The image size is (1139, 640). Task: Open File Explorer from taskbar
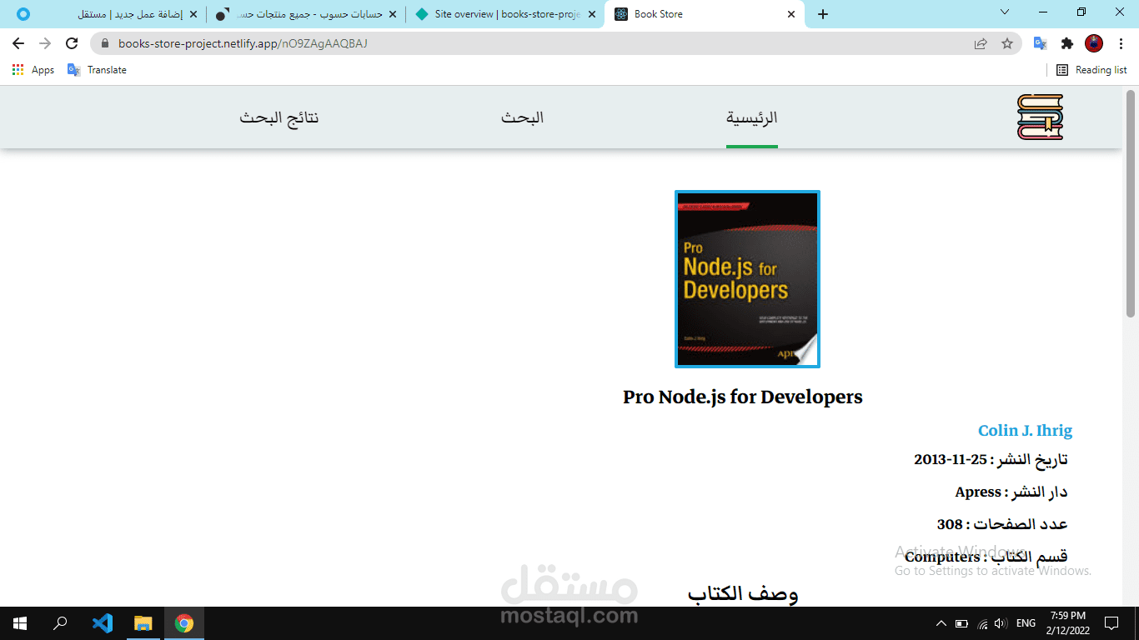click(x=143, y=623)
